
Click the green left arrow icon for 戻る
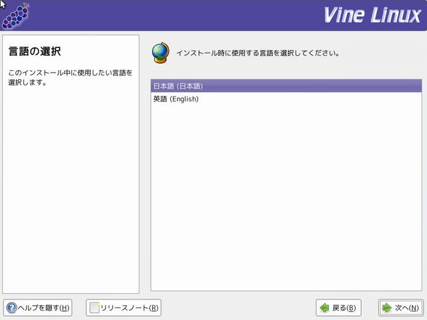point(324,308)
